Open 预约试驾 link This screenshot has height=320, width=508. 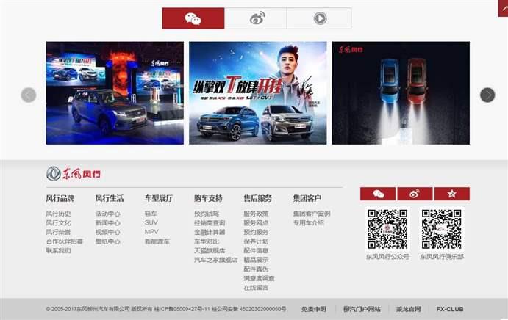click(x=207, y=214)
